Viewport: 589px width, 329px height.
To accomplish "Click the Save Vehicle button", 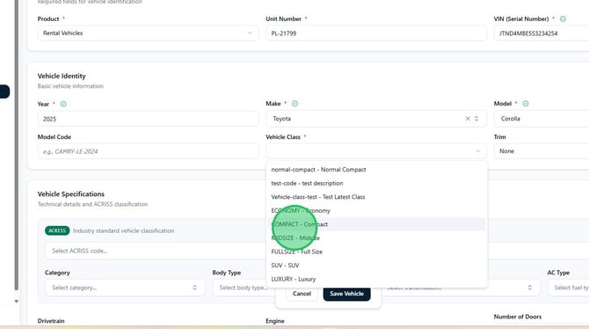I will [x=346, y=294].
